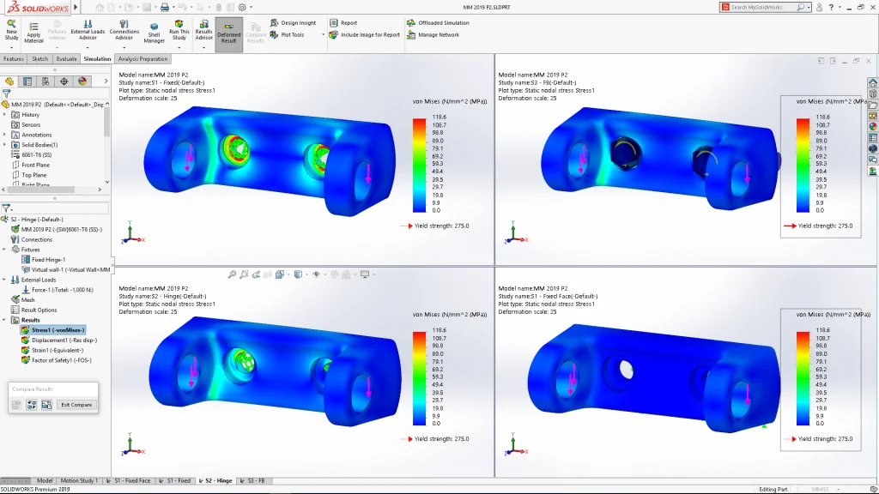879x494 pixels.
Task: Open Offloaded Simulation
Action: [438, 23]
